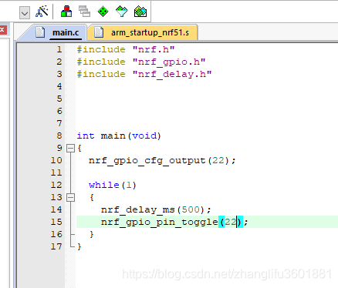Click line number 10 in the gutter

[x=56, y=160]
